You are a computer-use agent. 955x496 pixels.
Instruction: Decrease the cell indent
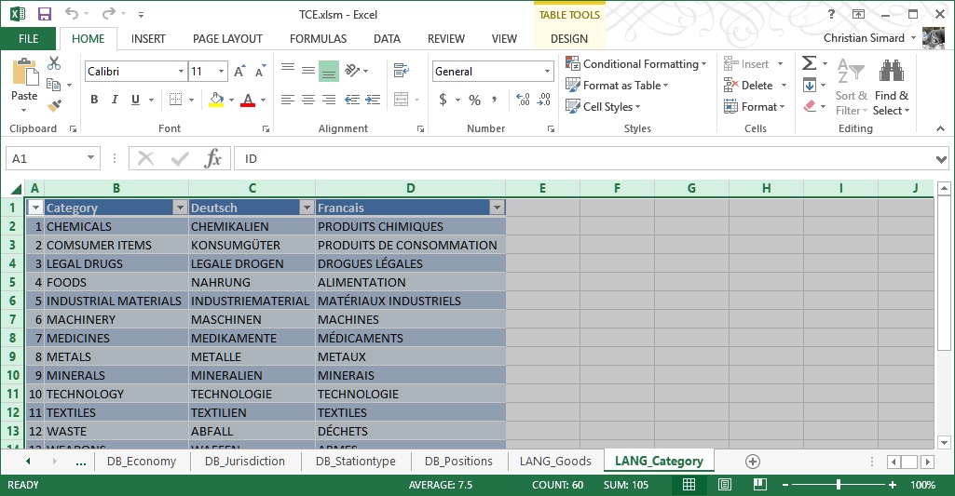tap(352, 100)
